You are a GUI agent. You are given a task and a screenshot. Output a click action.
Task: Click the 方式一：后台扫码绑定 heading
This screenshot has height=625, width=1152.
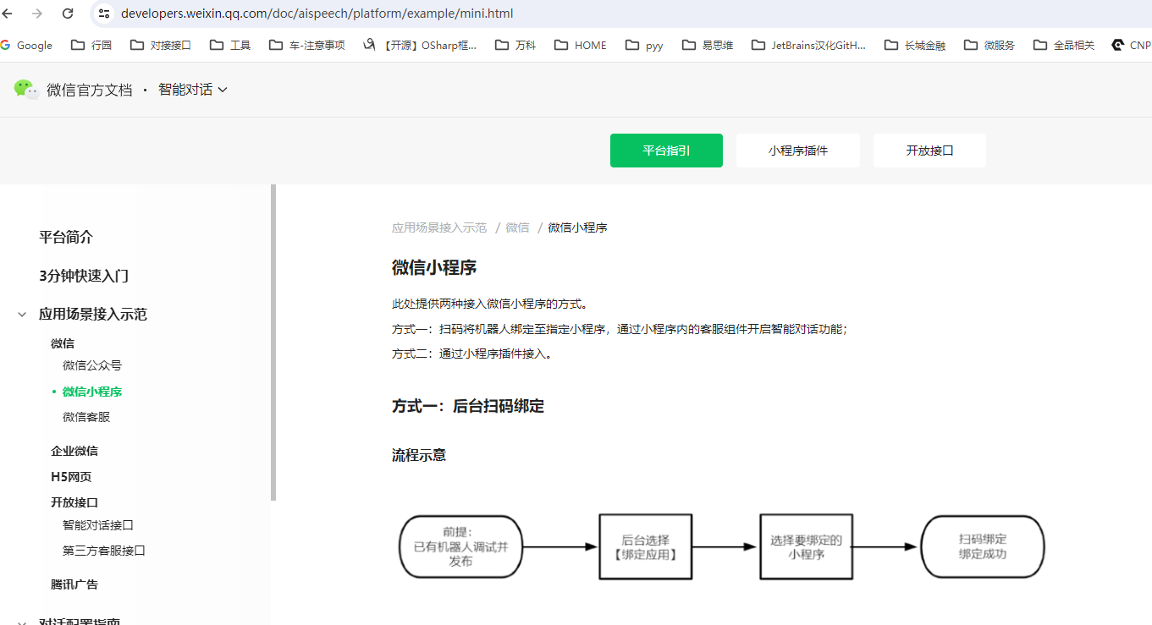pos(468,406)
